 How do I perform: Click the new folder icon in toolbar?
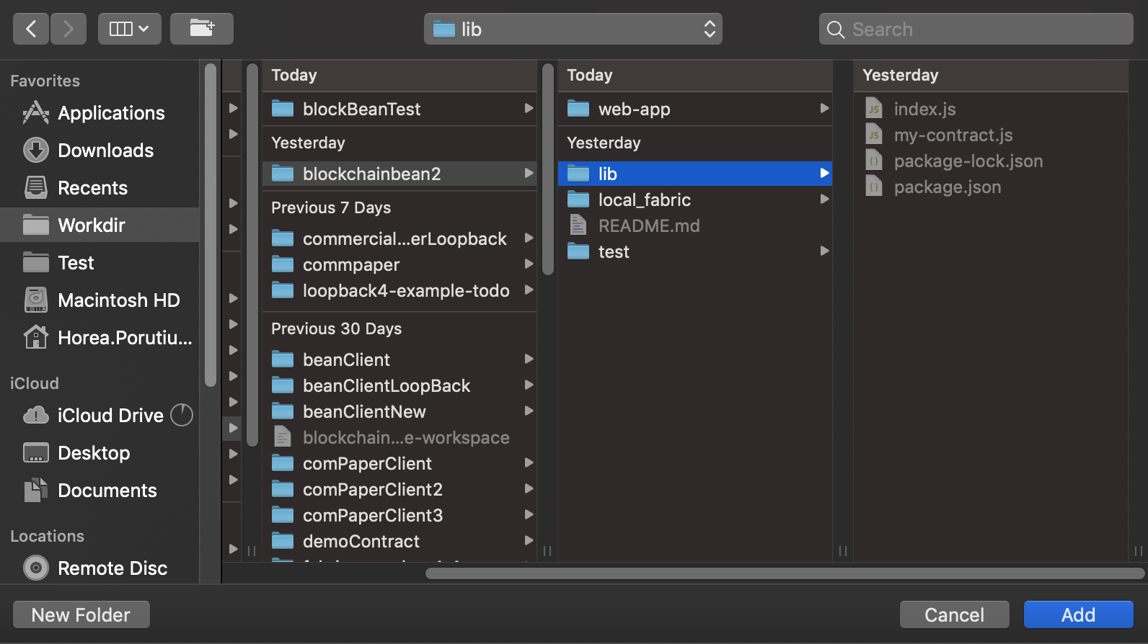(202, 29)
